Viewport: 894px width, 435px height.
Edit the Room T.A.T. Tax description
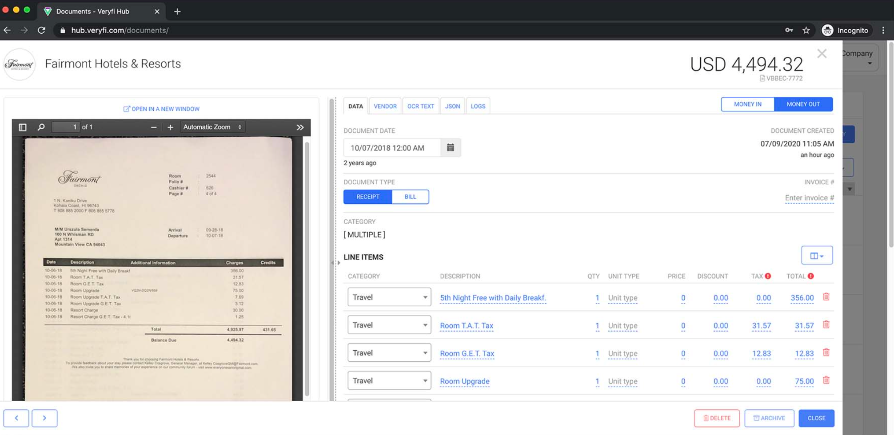[x=467, y=326]
